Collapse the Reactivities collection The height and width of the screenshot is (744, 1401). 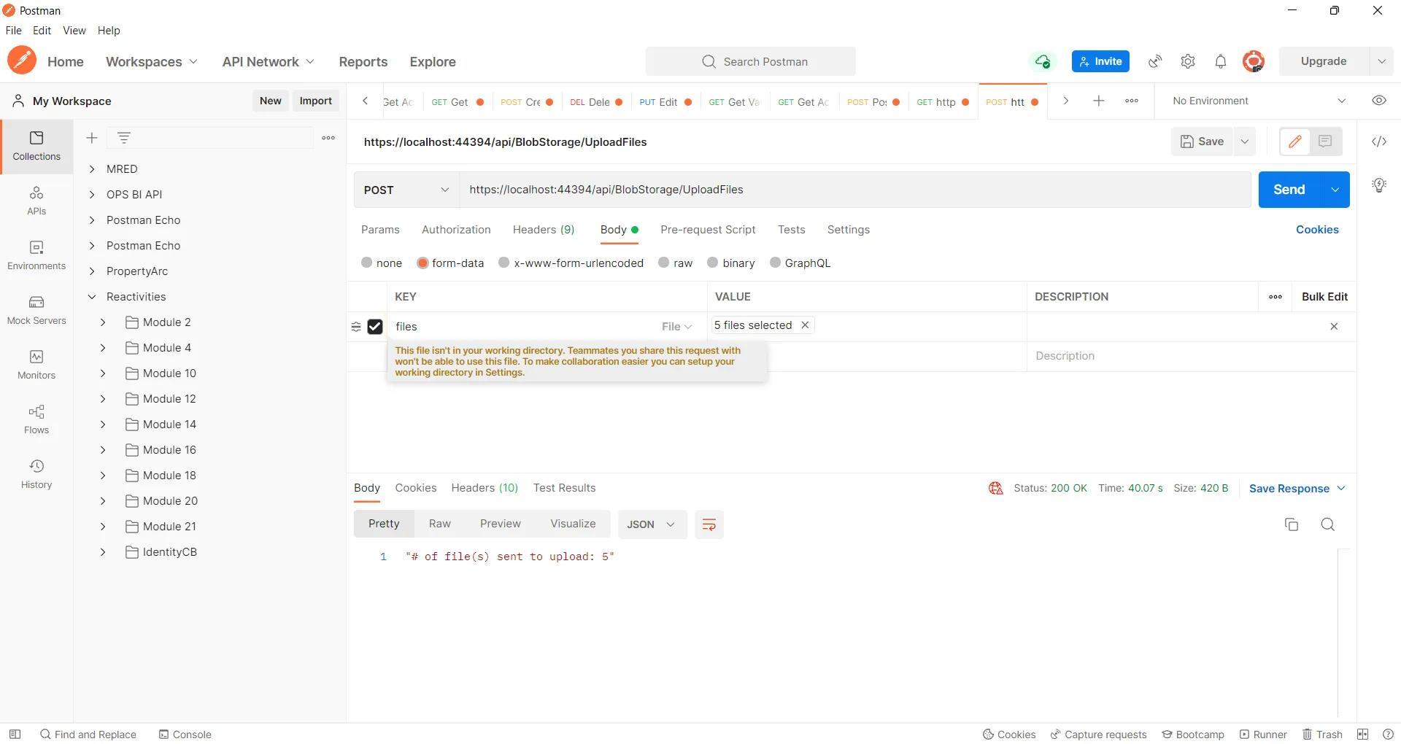coord(92,297)
